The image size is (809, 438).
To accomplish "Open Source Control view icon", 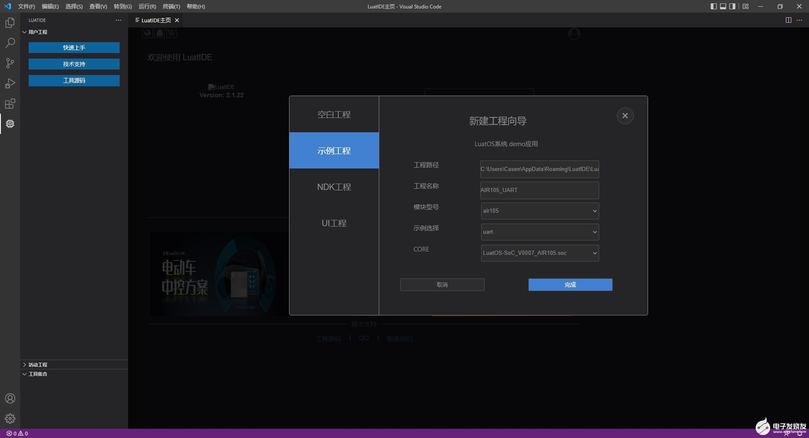I will click(x=10, y=63).
